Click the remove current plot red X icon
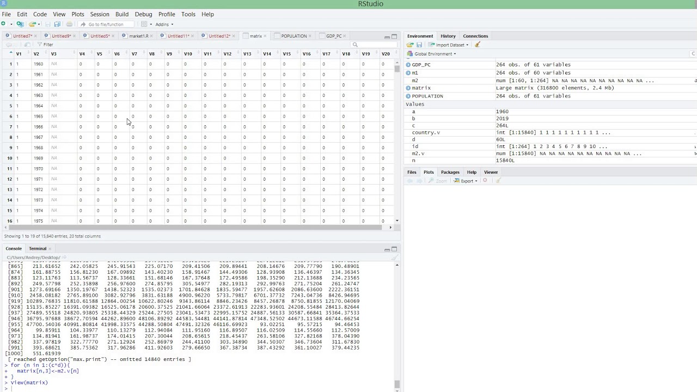The height and width of the screenshot is (392, 697). 485,181
